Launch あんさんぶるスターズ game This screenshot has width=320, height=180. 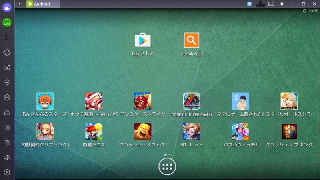[x=45, y=101]
